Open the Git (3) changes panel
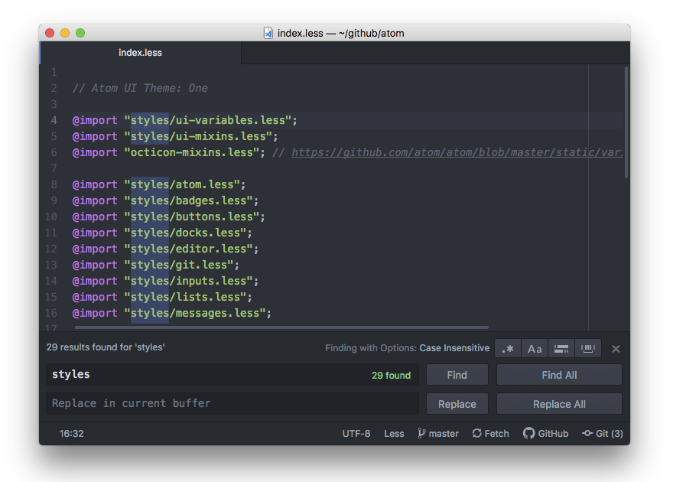The width and height of the screenshot is (673, 482). click(603, 433)
